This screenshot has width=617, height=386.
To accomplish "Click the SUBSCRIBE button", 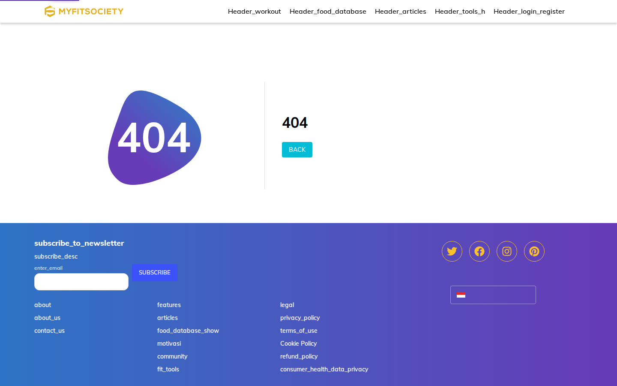I will coord(155,273).
